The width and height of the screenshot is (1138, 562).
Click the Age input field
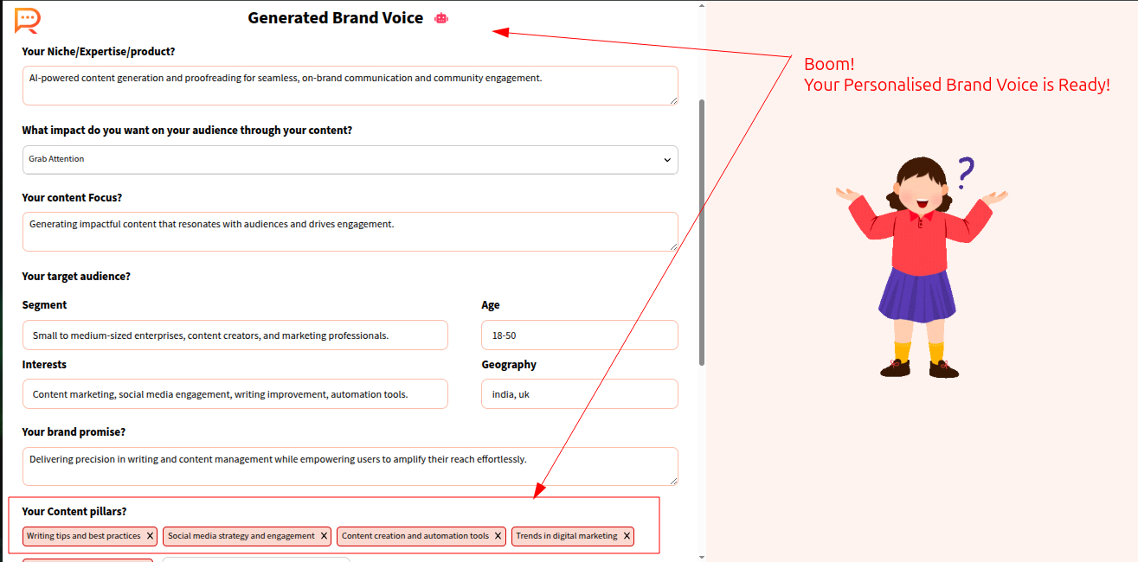(x=579, y=335)
